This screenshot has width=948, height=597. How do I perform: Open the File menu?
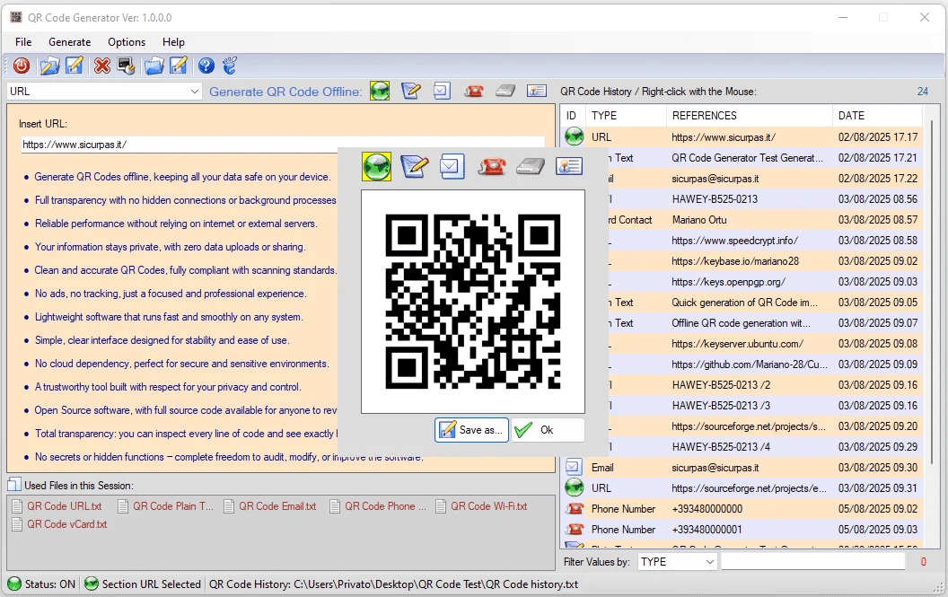23,41
